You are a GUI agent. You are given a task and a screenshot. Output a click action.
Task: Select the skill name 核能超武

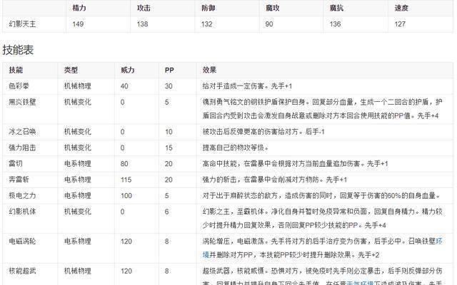pos(22,271)
